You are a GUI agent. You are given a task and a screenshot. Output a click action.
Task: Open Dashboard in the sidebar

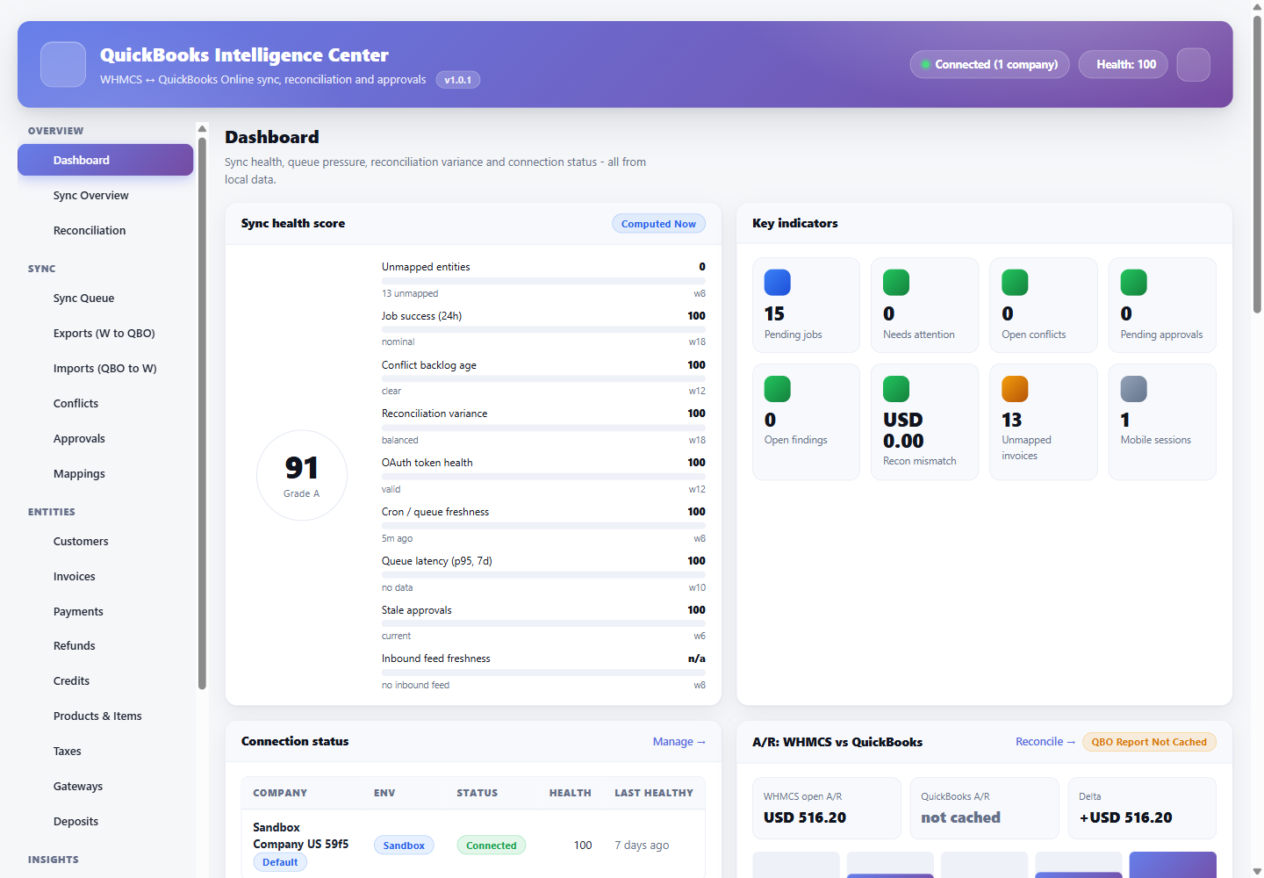[105, 160]
